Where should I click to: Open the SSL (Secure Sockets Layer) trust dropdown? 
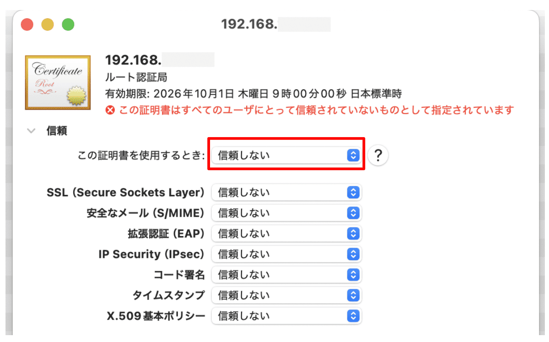click(x=286, y=192)
